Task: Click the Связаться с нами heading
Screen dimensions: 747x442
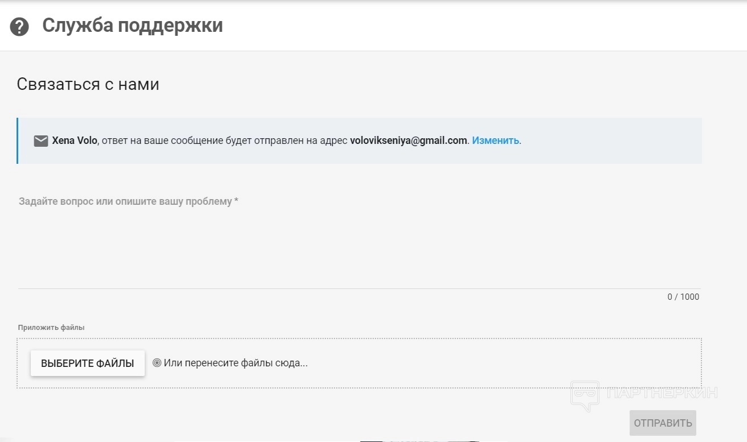Action: pos(88,84)
